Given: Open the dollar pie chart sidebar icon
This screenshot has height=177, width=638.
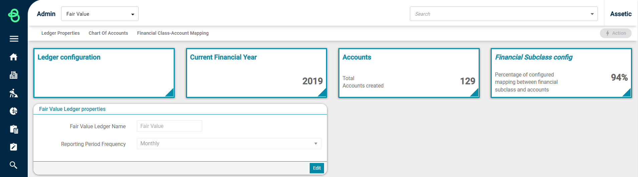Looking at the screenshot, I should (14, 111).
